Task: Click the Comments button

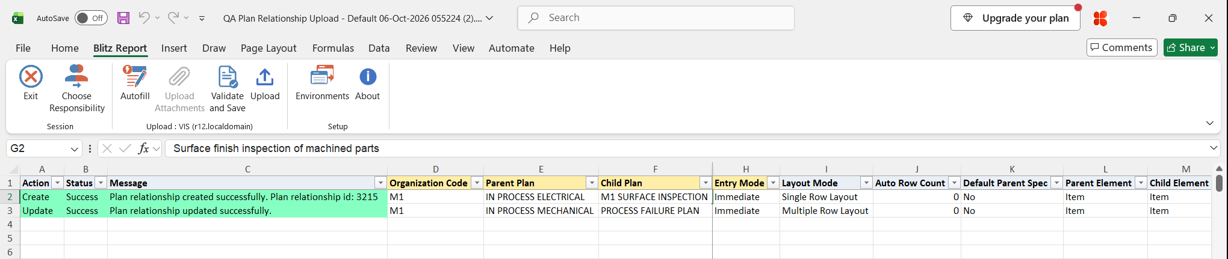Action: [1122, 47]
